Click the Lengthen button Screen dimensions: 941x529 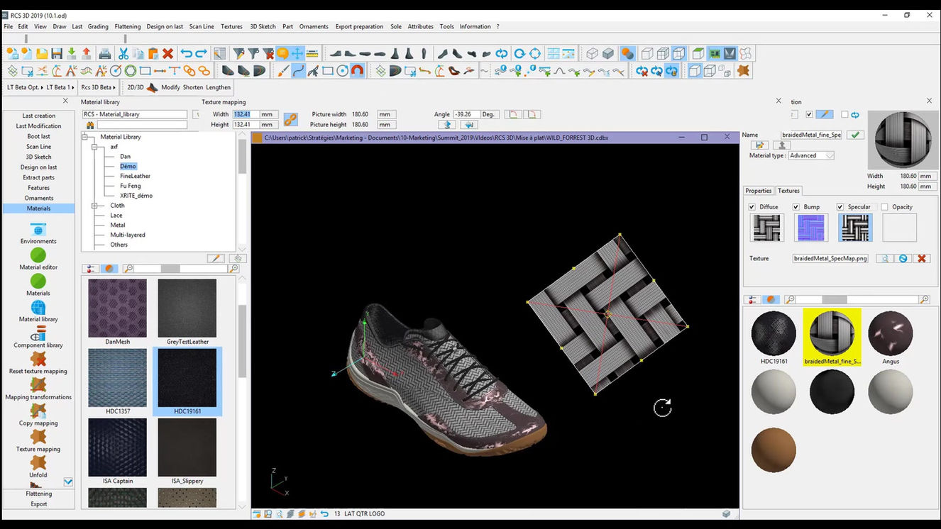point(219,87)
